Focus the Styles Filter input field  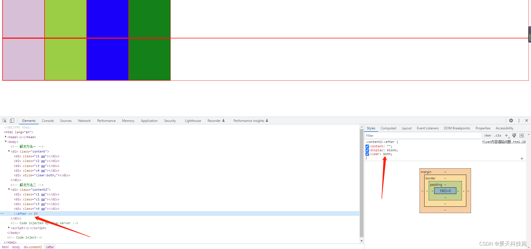(x=423, y=136)
